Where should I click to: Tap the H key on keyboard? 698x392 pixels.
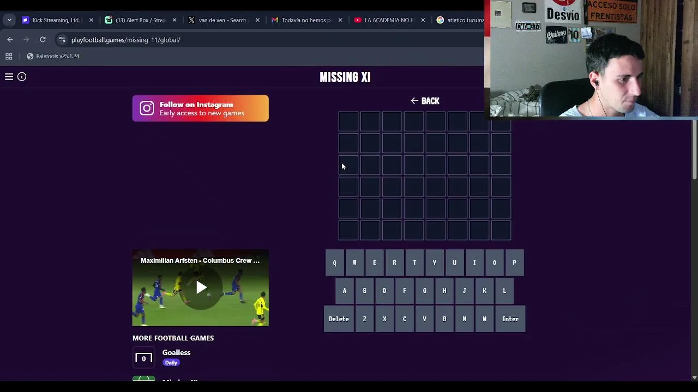[444, 291]
